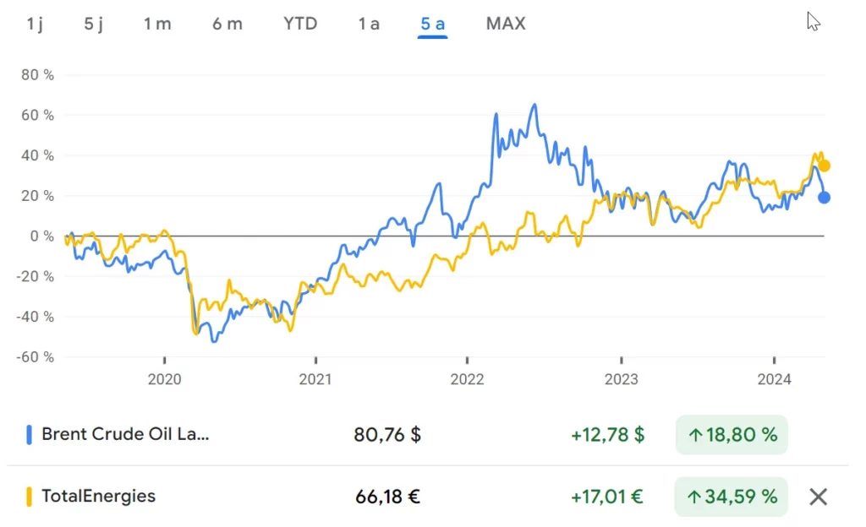Click the 2022 axis label

pos(467,380)
